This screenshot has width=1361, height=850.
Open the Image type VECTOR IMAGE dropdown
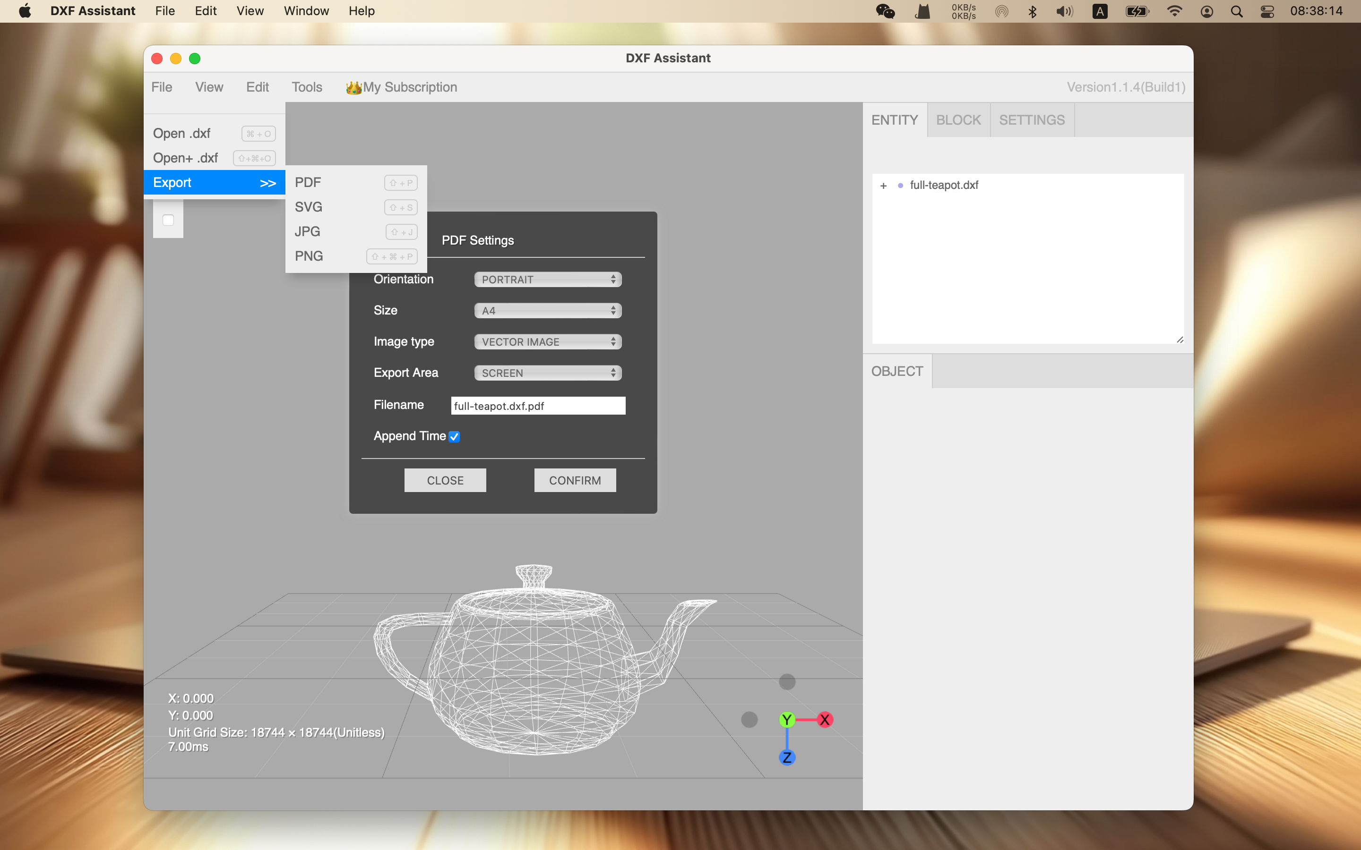[548, 342]
